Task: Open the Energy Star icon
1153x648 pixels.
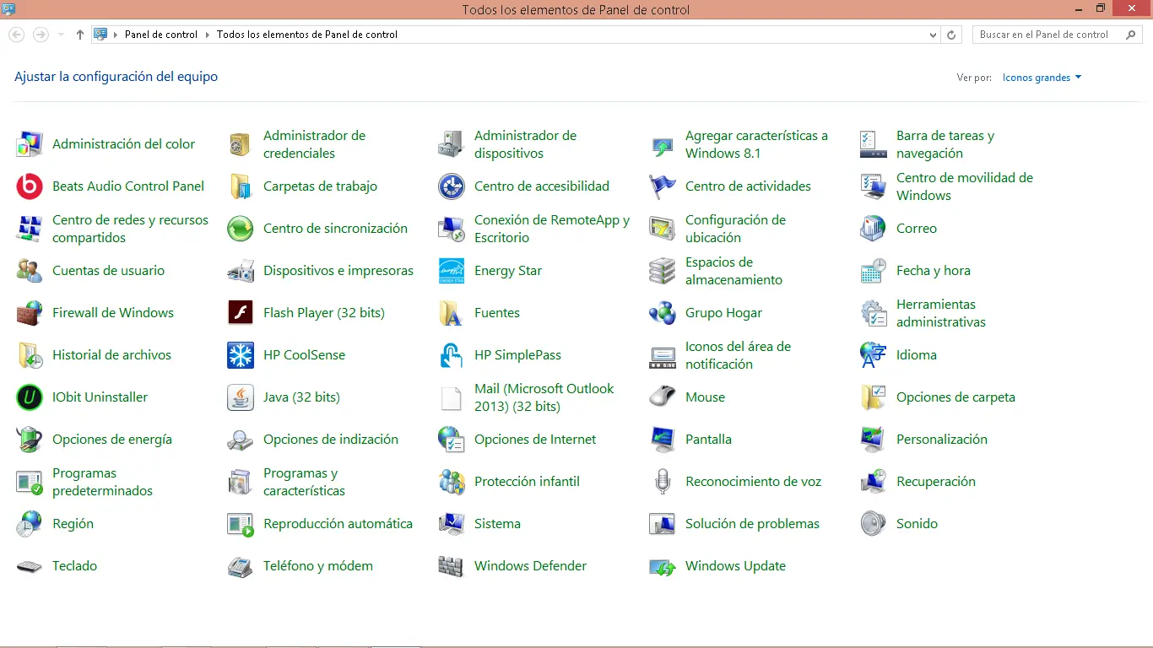Action: (x=452, y=271)
